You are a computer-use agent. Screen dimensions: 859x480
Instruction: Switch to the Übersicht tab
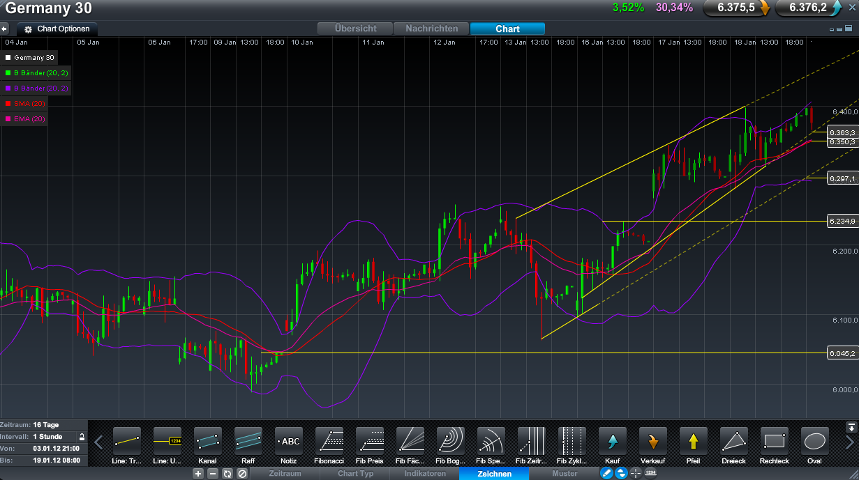[355, 29]
